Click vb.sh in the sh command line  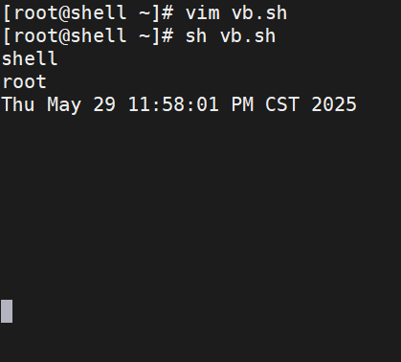(x=248, y=36)
